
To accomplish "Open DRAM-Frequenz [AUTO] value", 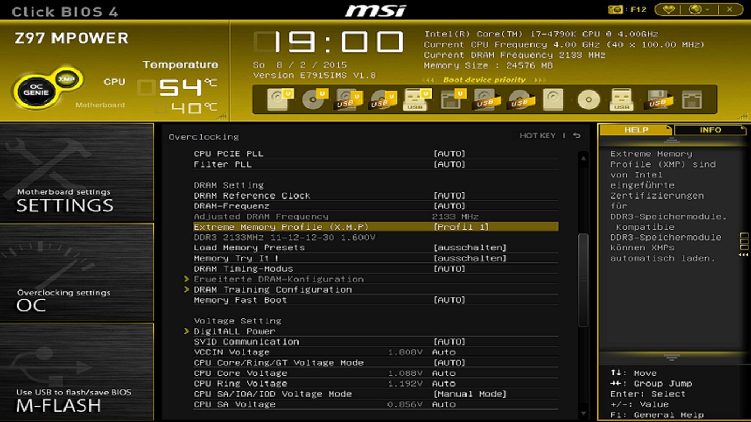I will pos(449,206).
